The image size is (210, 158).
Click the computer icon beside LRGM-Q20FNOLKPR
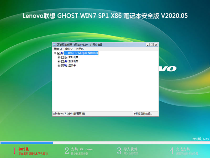point(62,53)
